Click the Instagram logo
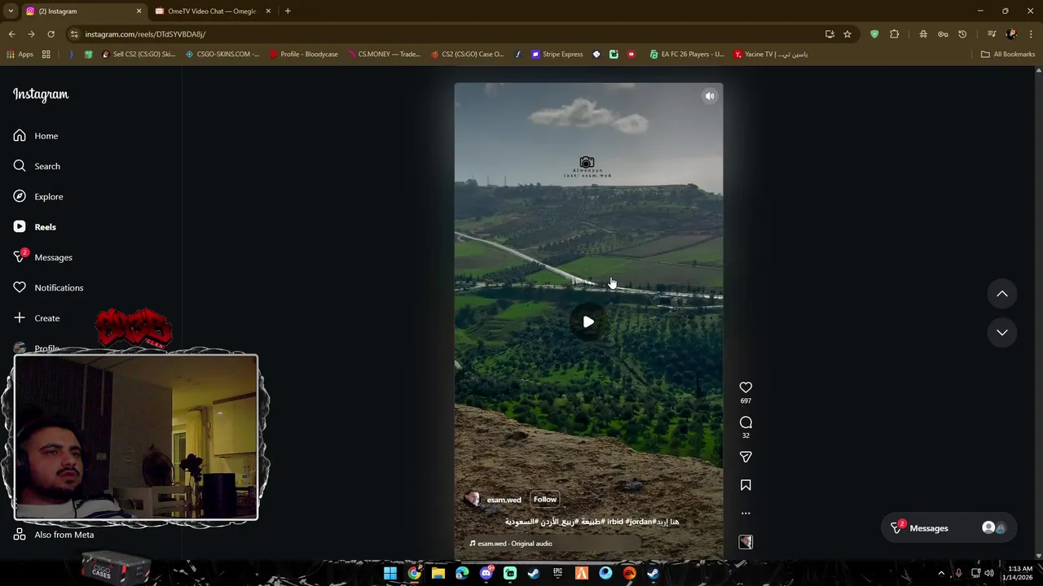This screenshot has width=1043, height=586. tap(41, 94)
